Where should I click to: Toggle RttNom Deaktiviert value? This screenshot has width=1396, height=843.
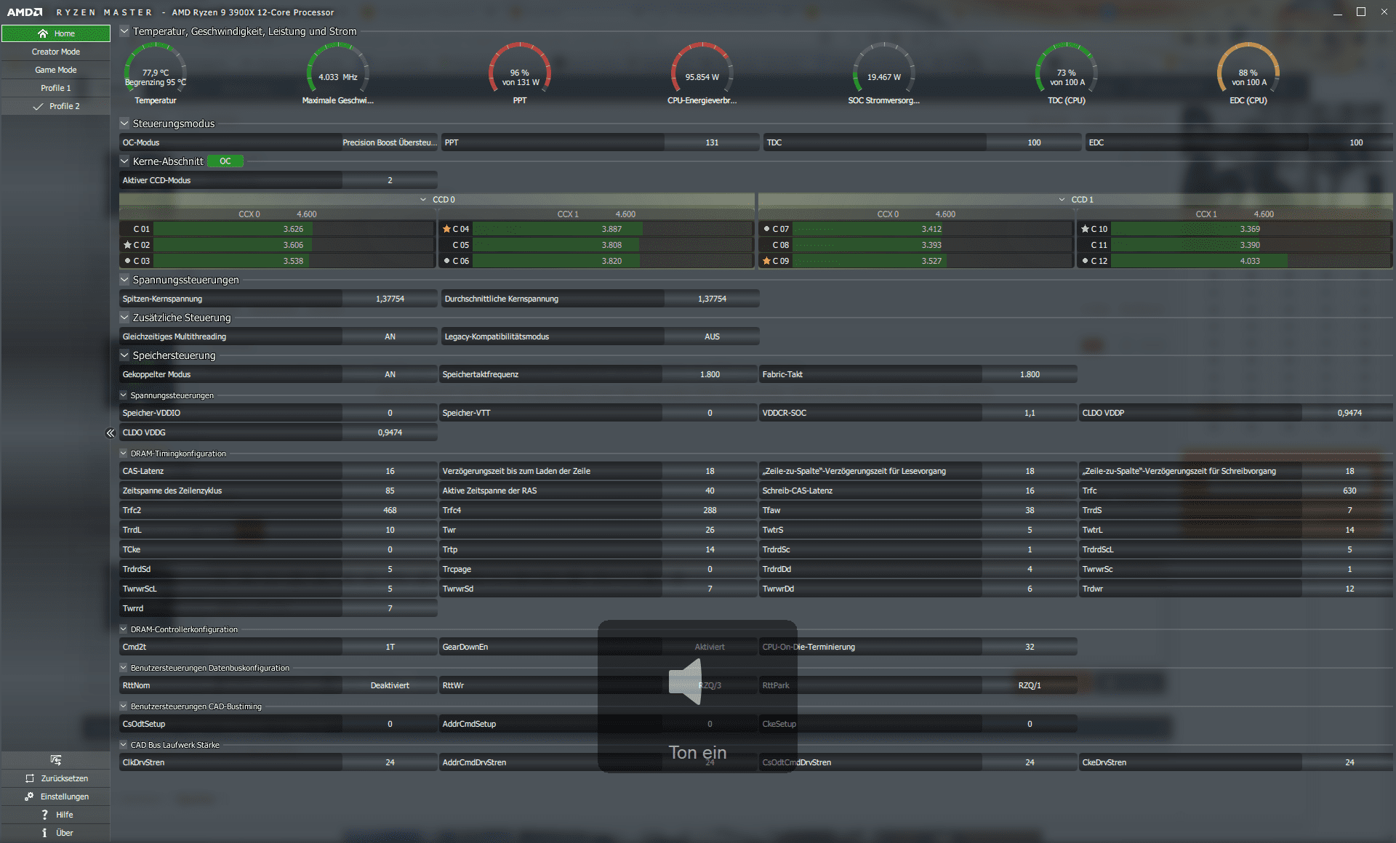(390, 685)
